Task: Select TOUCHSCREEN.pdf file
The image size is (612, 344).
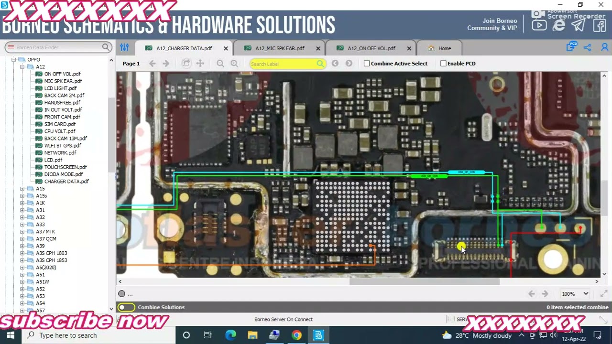Action: pyautogui.click(x=66, y=167)
